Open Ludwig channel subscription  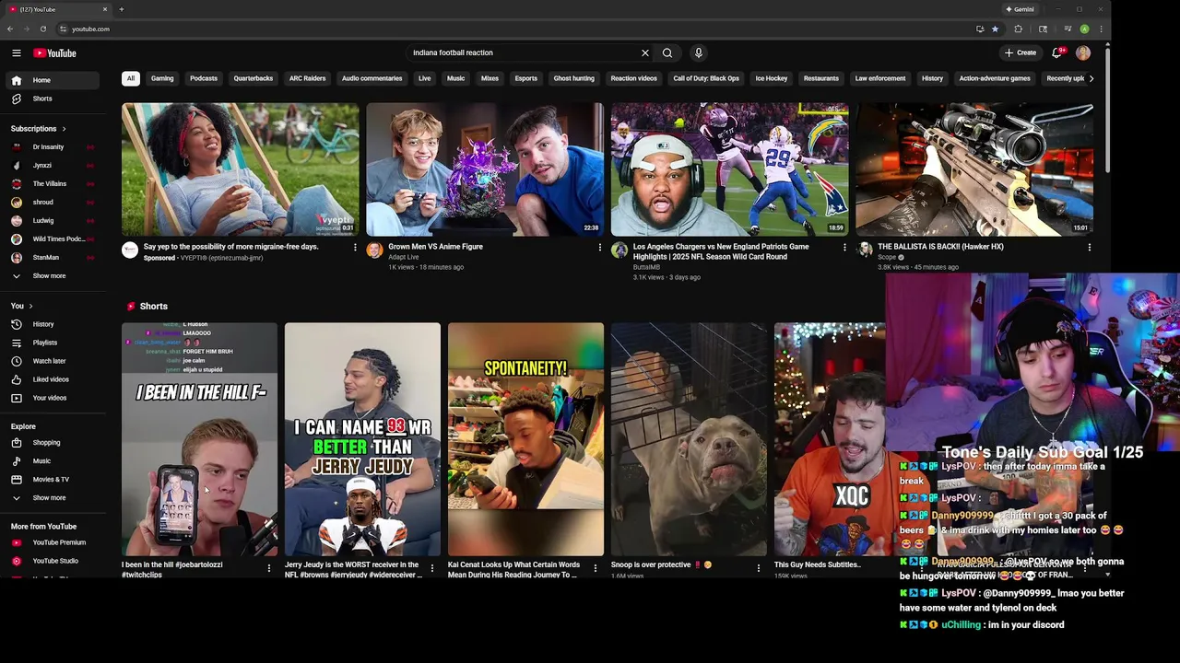[51, 221]
